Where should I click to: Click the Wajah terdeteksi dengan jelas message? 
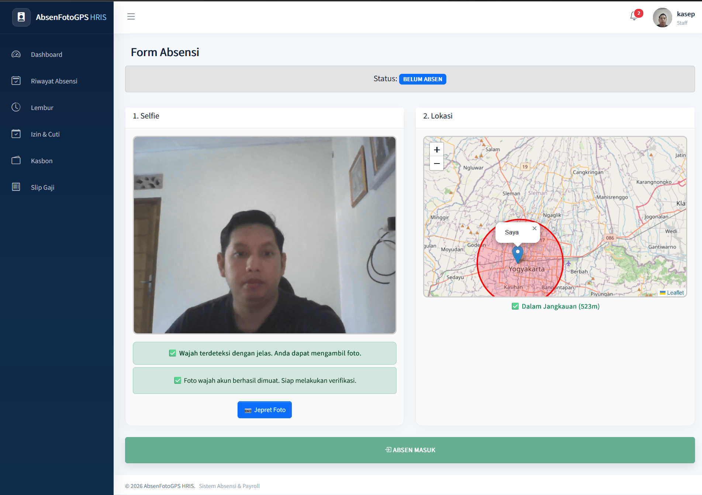coord(264,353)
